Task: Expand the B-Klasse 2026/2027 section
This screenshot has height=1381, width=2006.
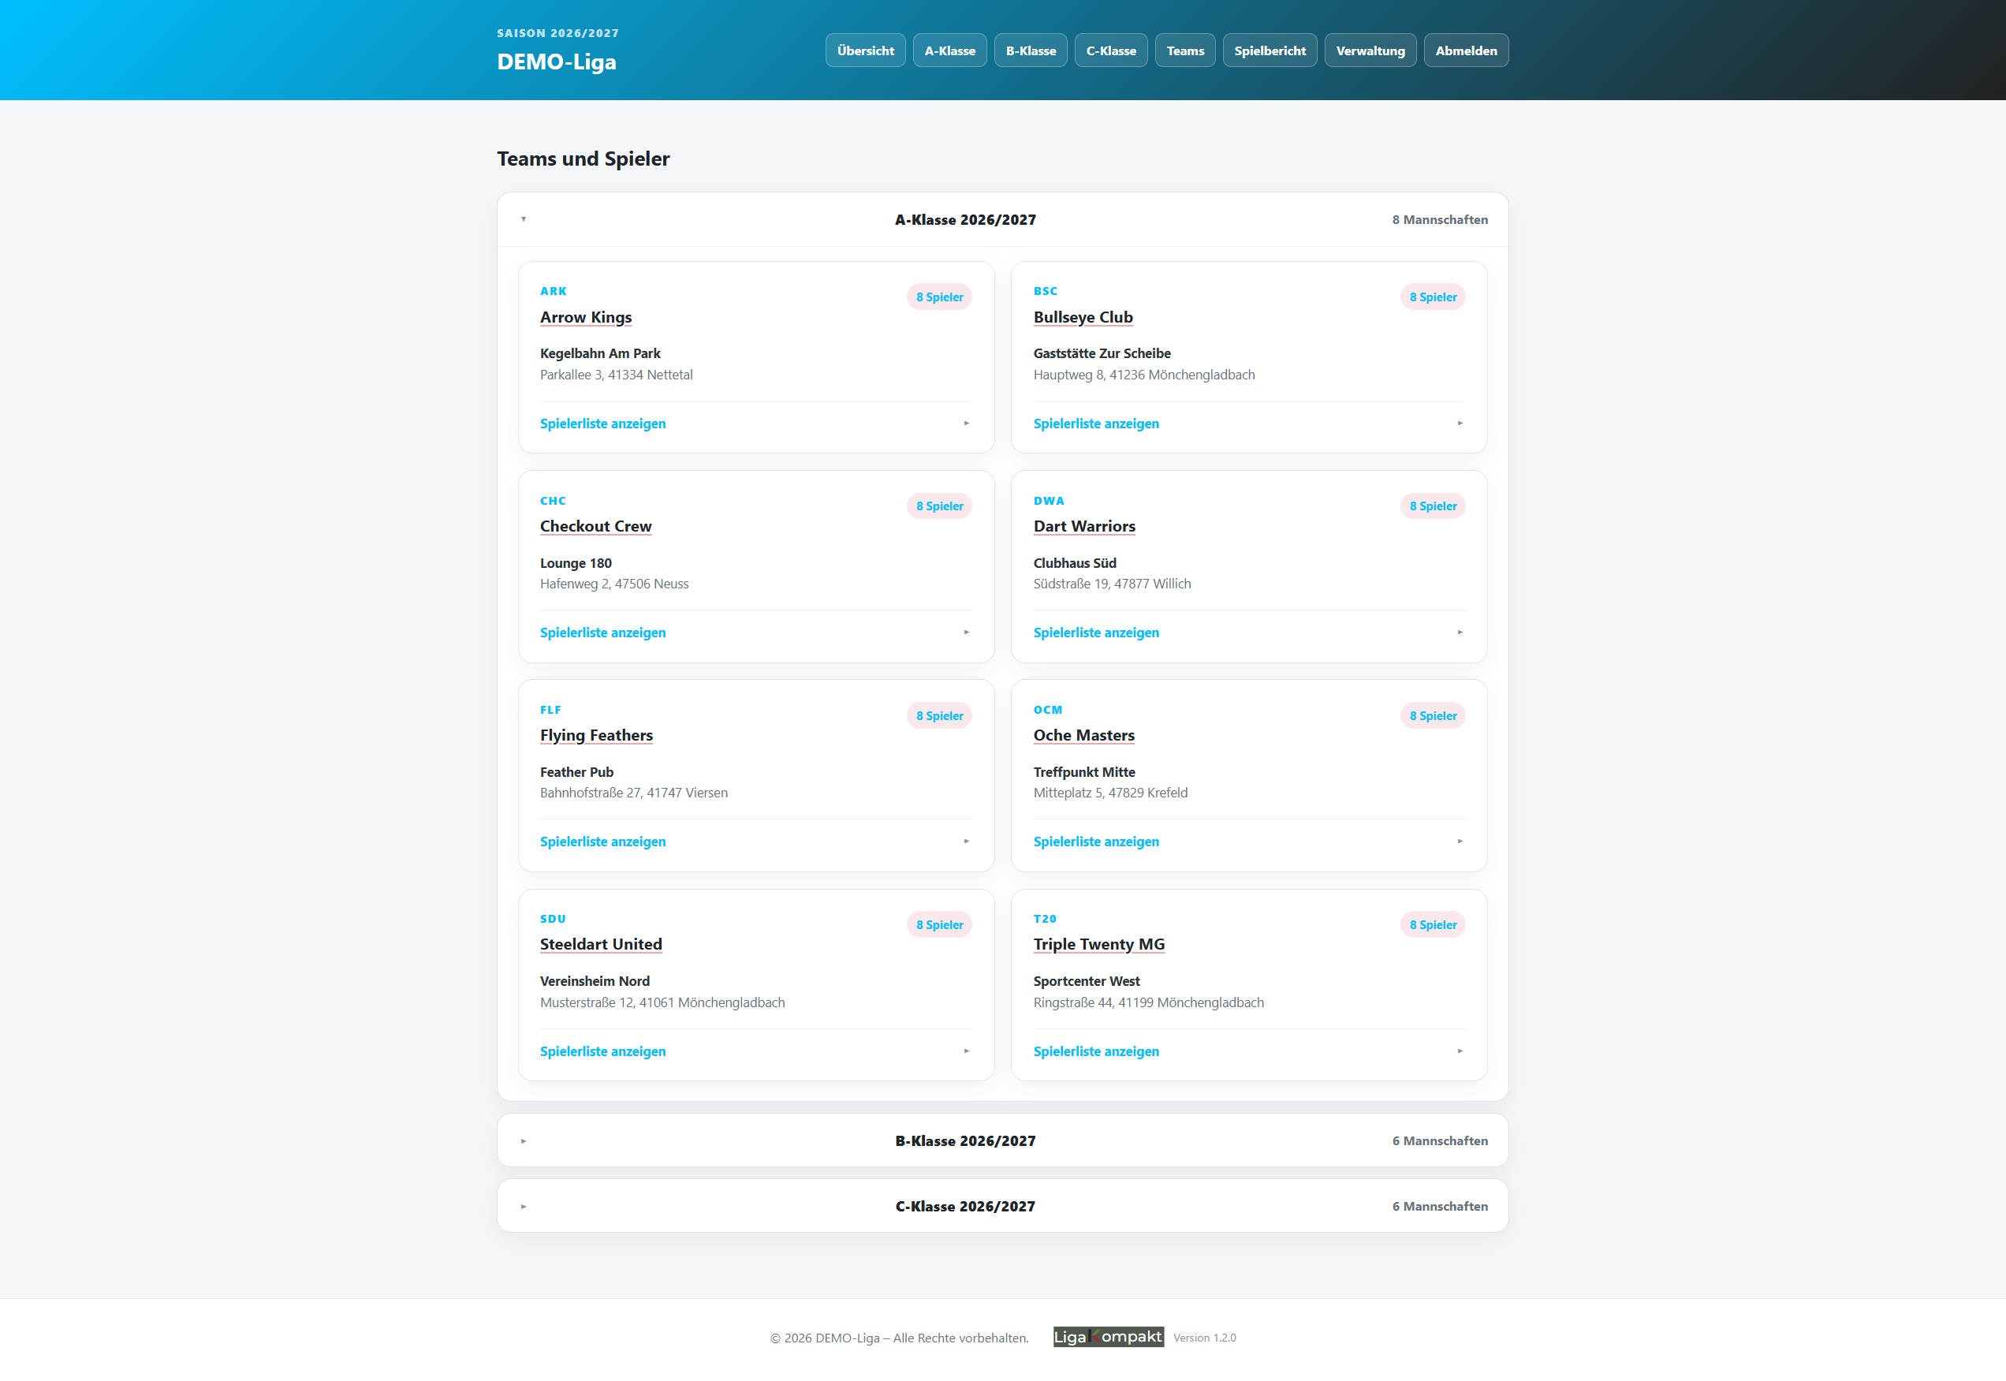Action: (1002, 1140)
